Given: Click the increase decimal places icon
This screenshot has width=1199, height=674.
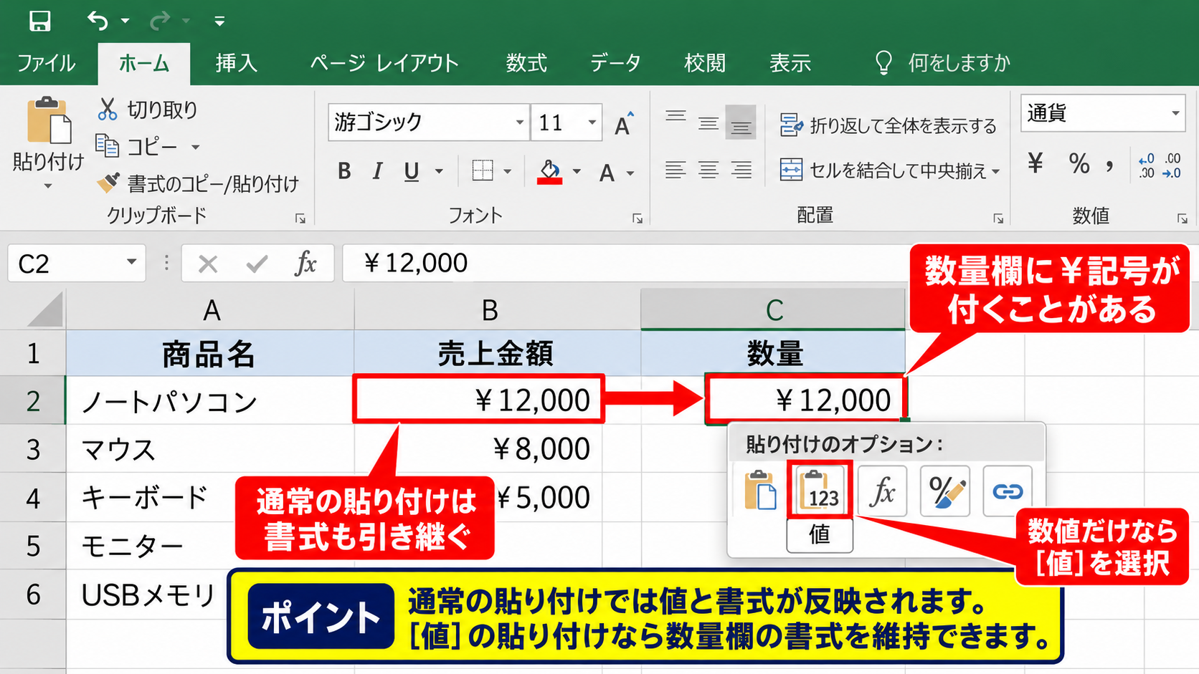Looking at the screenshot, I should [x=1147, y=165].
